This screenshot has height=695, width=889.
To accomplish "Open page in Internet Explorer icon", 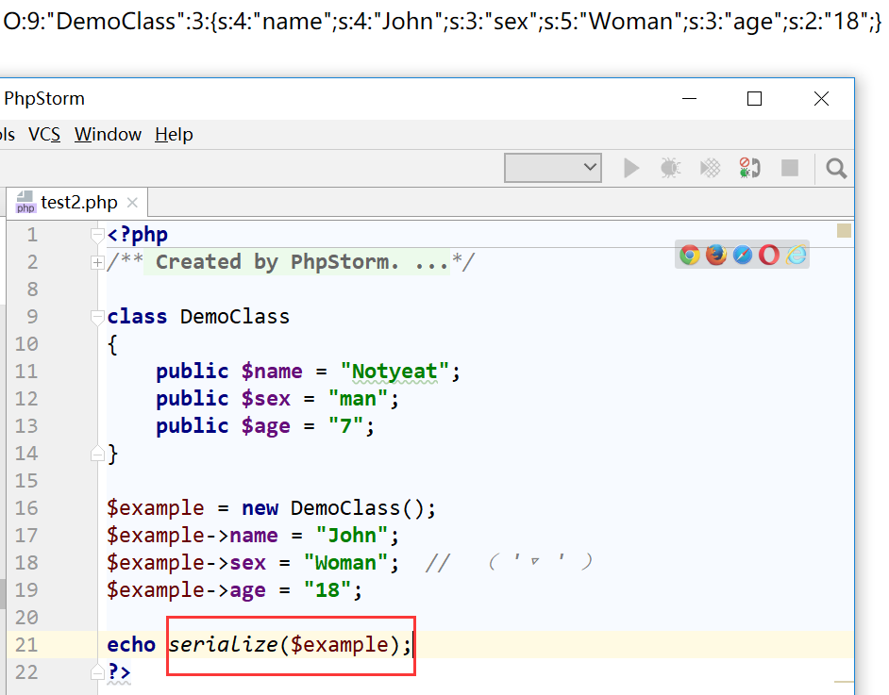I will tap(796, 256).
